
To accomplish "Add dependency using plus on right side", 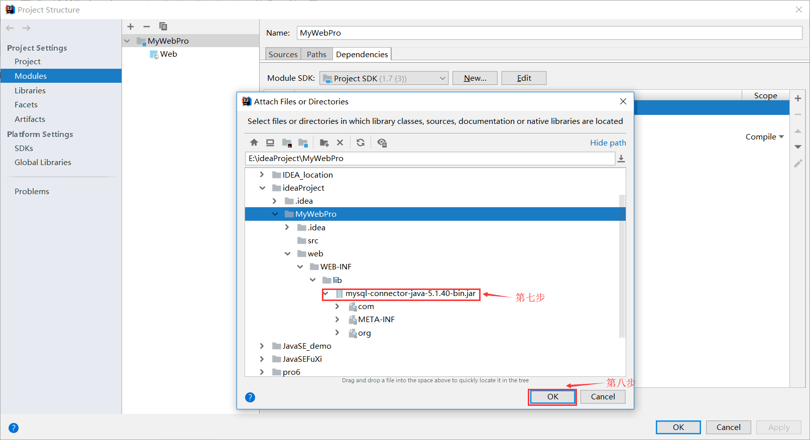I will pos(798,98).
